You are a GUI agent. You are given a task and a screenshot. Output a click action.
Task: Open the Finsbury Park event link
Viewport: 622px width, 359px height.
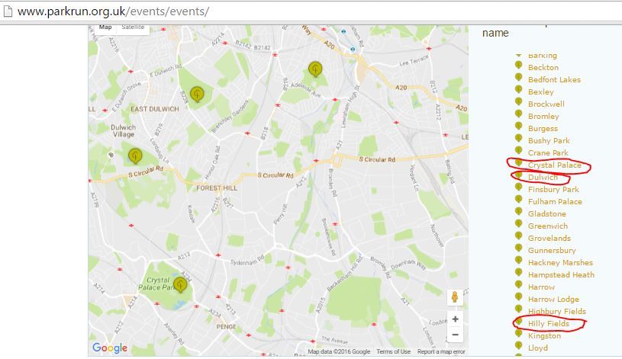pos(553,190)
